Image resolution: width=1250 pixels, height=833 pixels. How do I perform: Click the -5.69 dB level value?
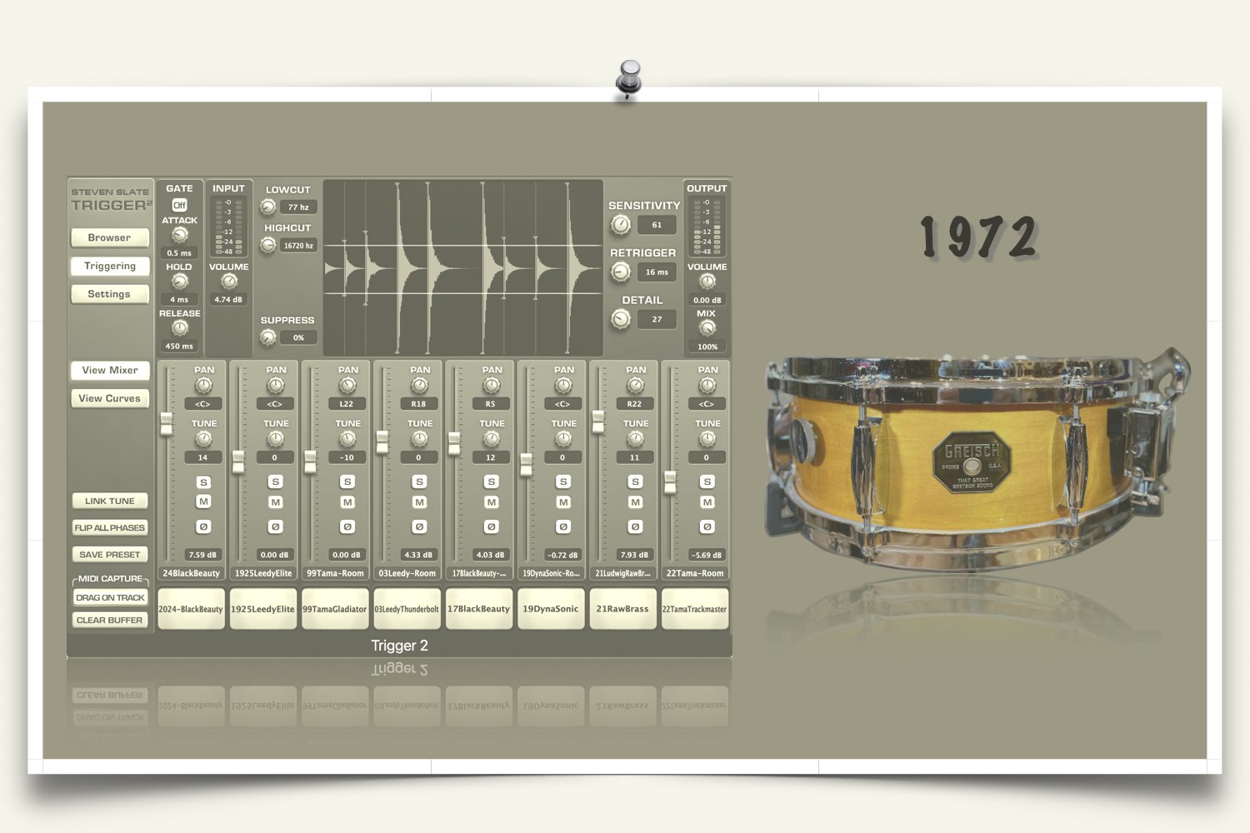point(707,555)
